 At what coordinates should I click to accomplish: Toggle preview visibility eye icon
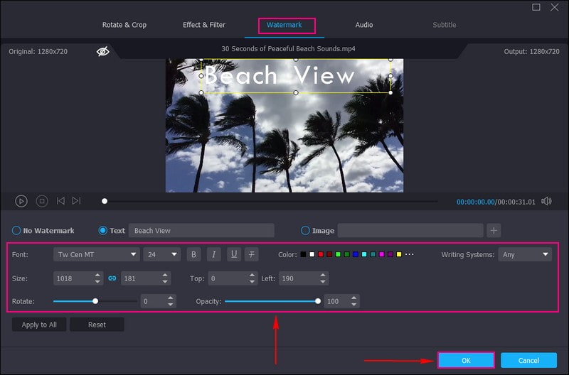(x=103, y=52)
